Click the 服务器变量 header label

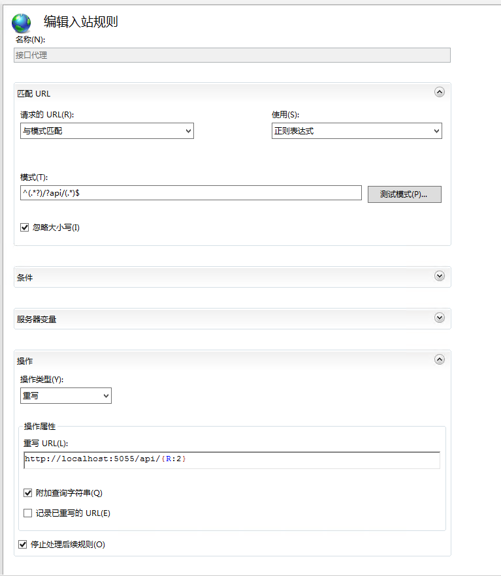[x=37, y=319]
